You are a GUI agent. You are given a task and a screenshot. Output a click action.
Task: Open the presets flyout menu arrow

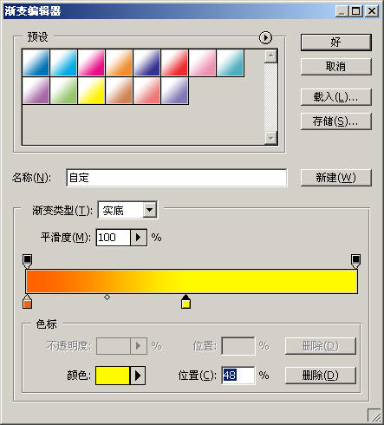[265, 37]
